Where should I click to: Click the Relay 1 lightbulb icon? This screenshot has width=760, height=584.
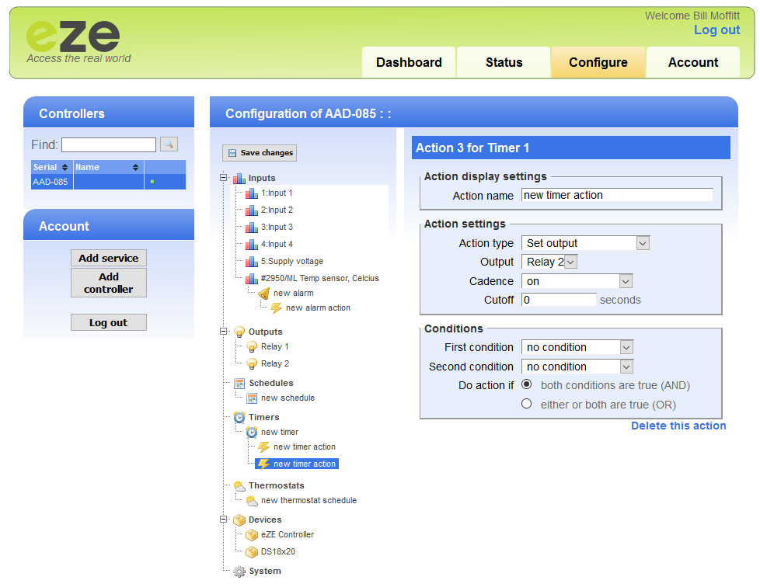pos(252,347)
